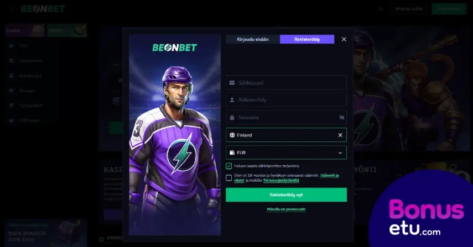
Task: Click the user icon in the Rekisteröidy field
Action: [x=232, y=99]
